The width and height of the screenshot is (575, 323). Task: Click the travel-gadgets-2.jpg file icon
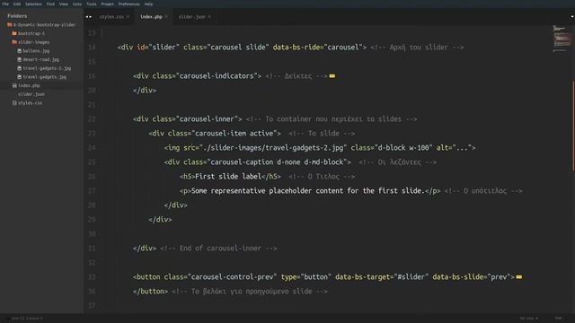(x=20, y=68)
